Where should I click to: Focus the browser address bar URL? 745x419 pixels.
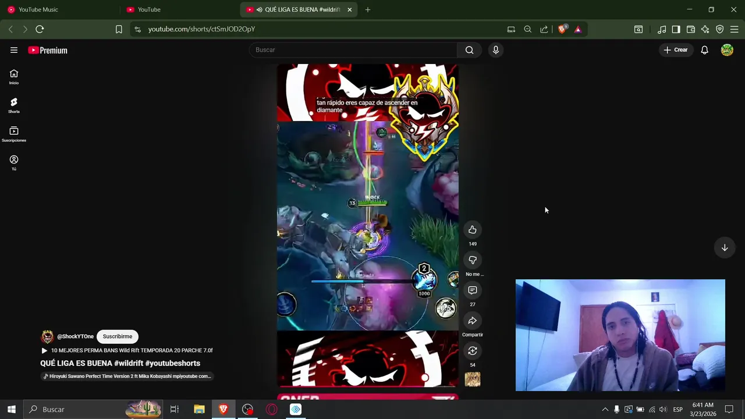(x=201, y=29)
